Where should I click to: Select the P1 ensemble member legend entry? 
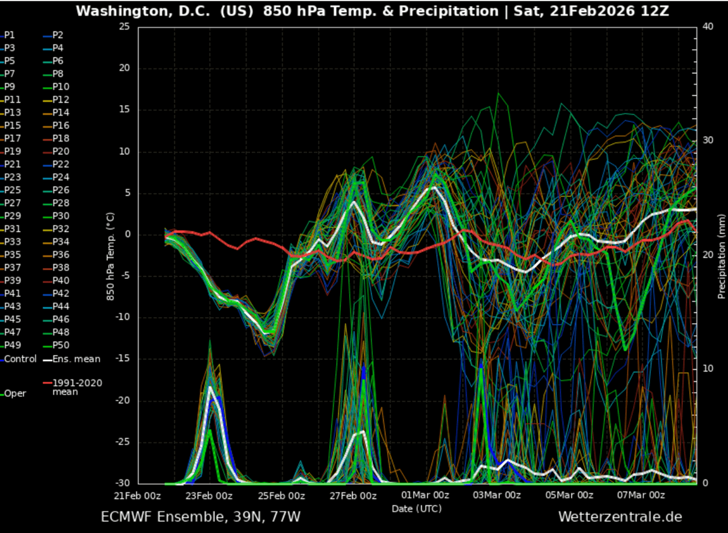(x=8, y=35)
